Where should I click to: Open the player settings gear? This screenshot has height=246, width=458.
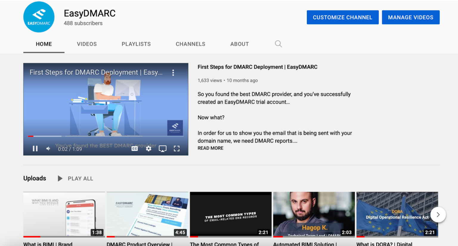pyautogui.click(x=148, y=148)
